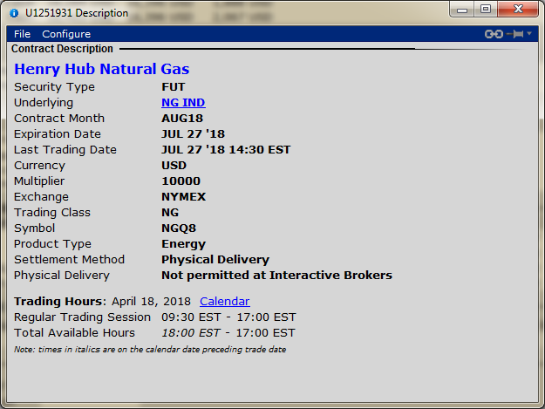The height and width of the screenshot is (409, 545).
Task: Open the trading hours Calendar link
Action: [x=224, y=301]
